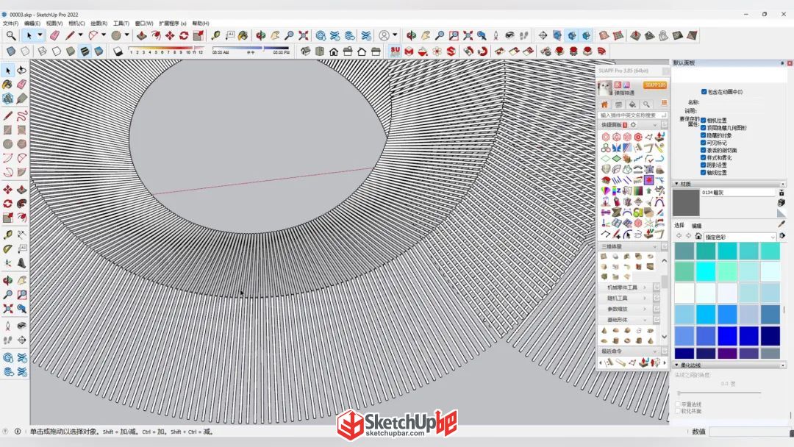Image resolution: width=794 pixels, height=447 pixels.
Task: Switch to Monochrome style
Action: (99, 51)
